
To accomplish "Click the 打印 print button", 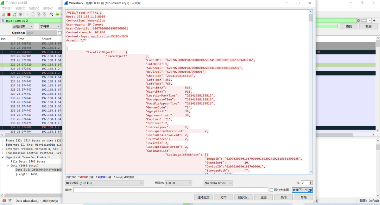I will click(223, 198).
